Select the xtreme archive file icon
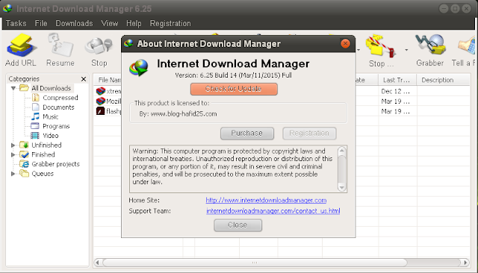Image resolution: width=478 pixels, height=273 pixels. pyautogui.click(x=101, y=91)
